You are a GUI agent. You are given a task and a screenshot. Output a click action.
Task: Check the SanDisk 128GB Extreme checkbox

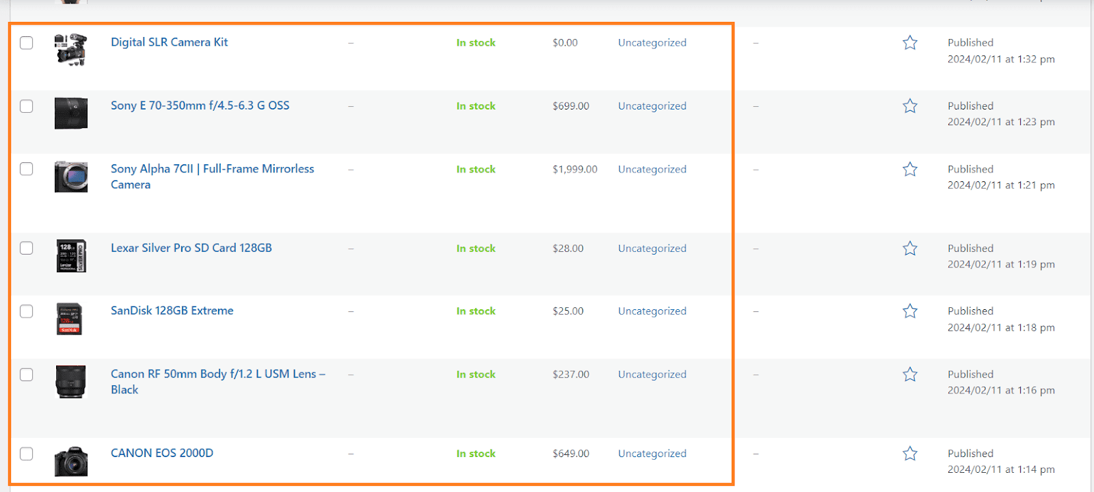tap(27, 311)
